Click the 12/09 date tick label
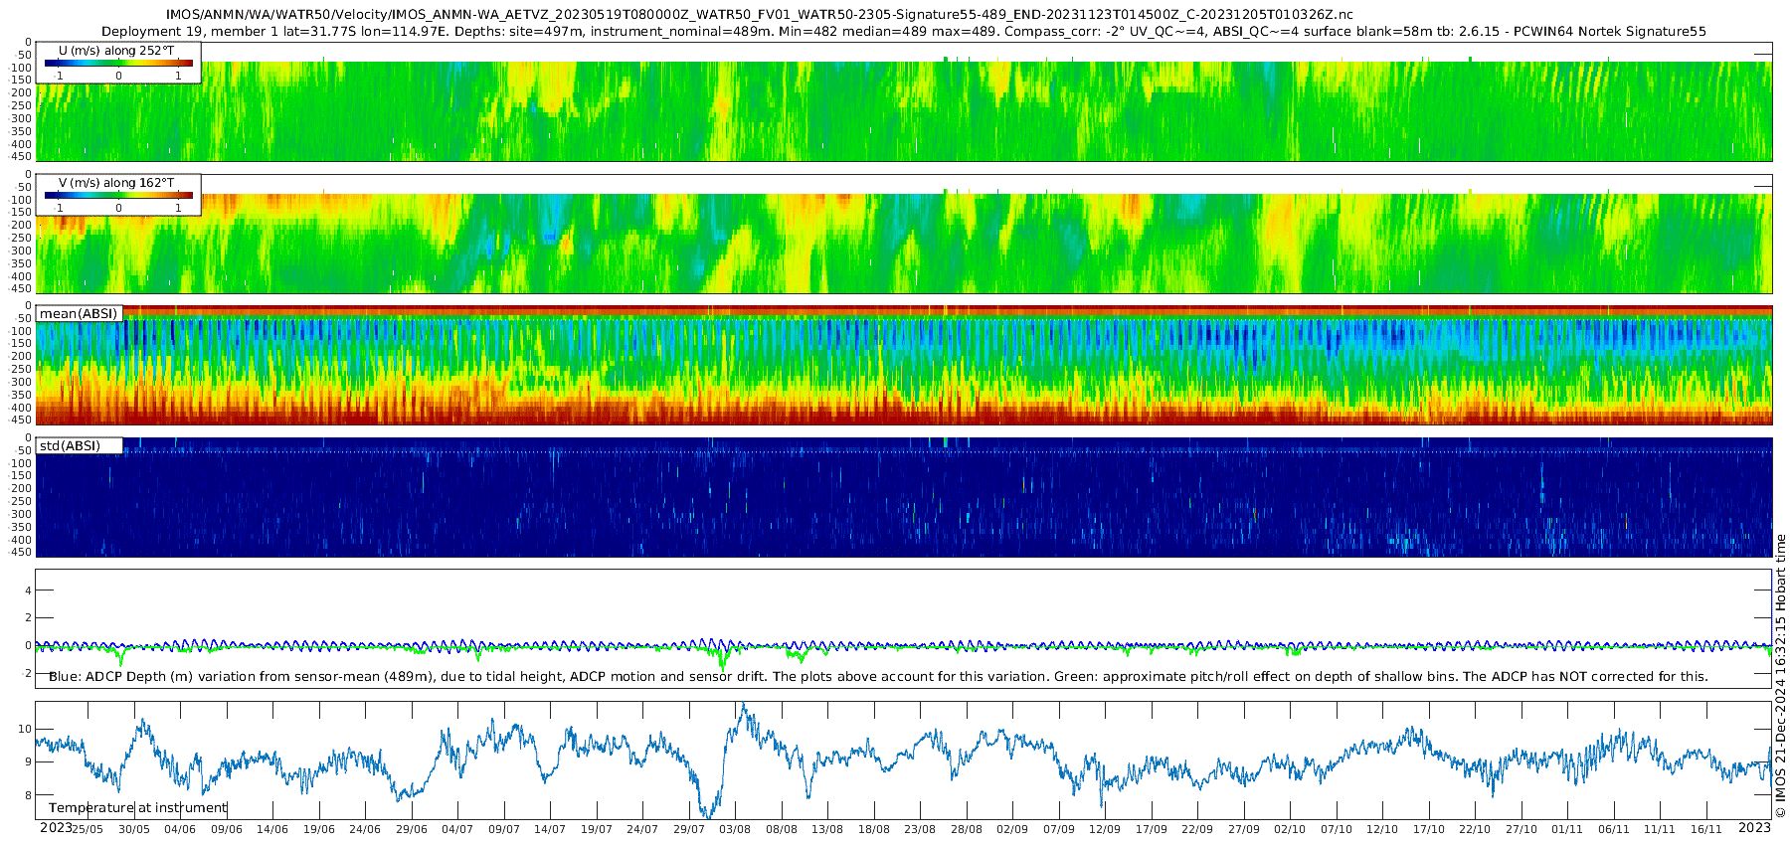 [1105, 829]
